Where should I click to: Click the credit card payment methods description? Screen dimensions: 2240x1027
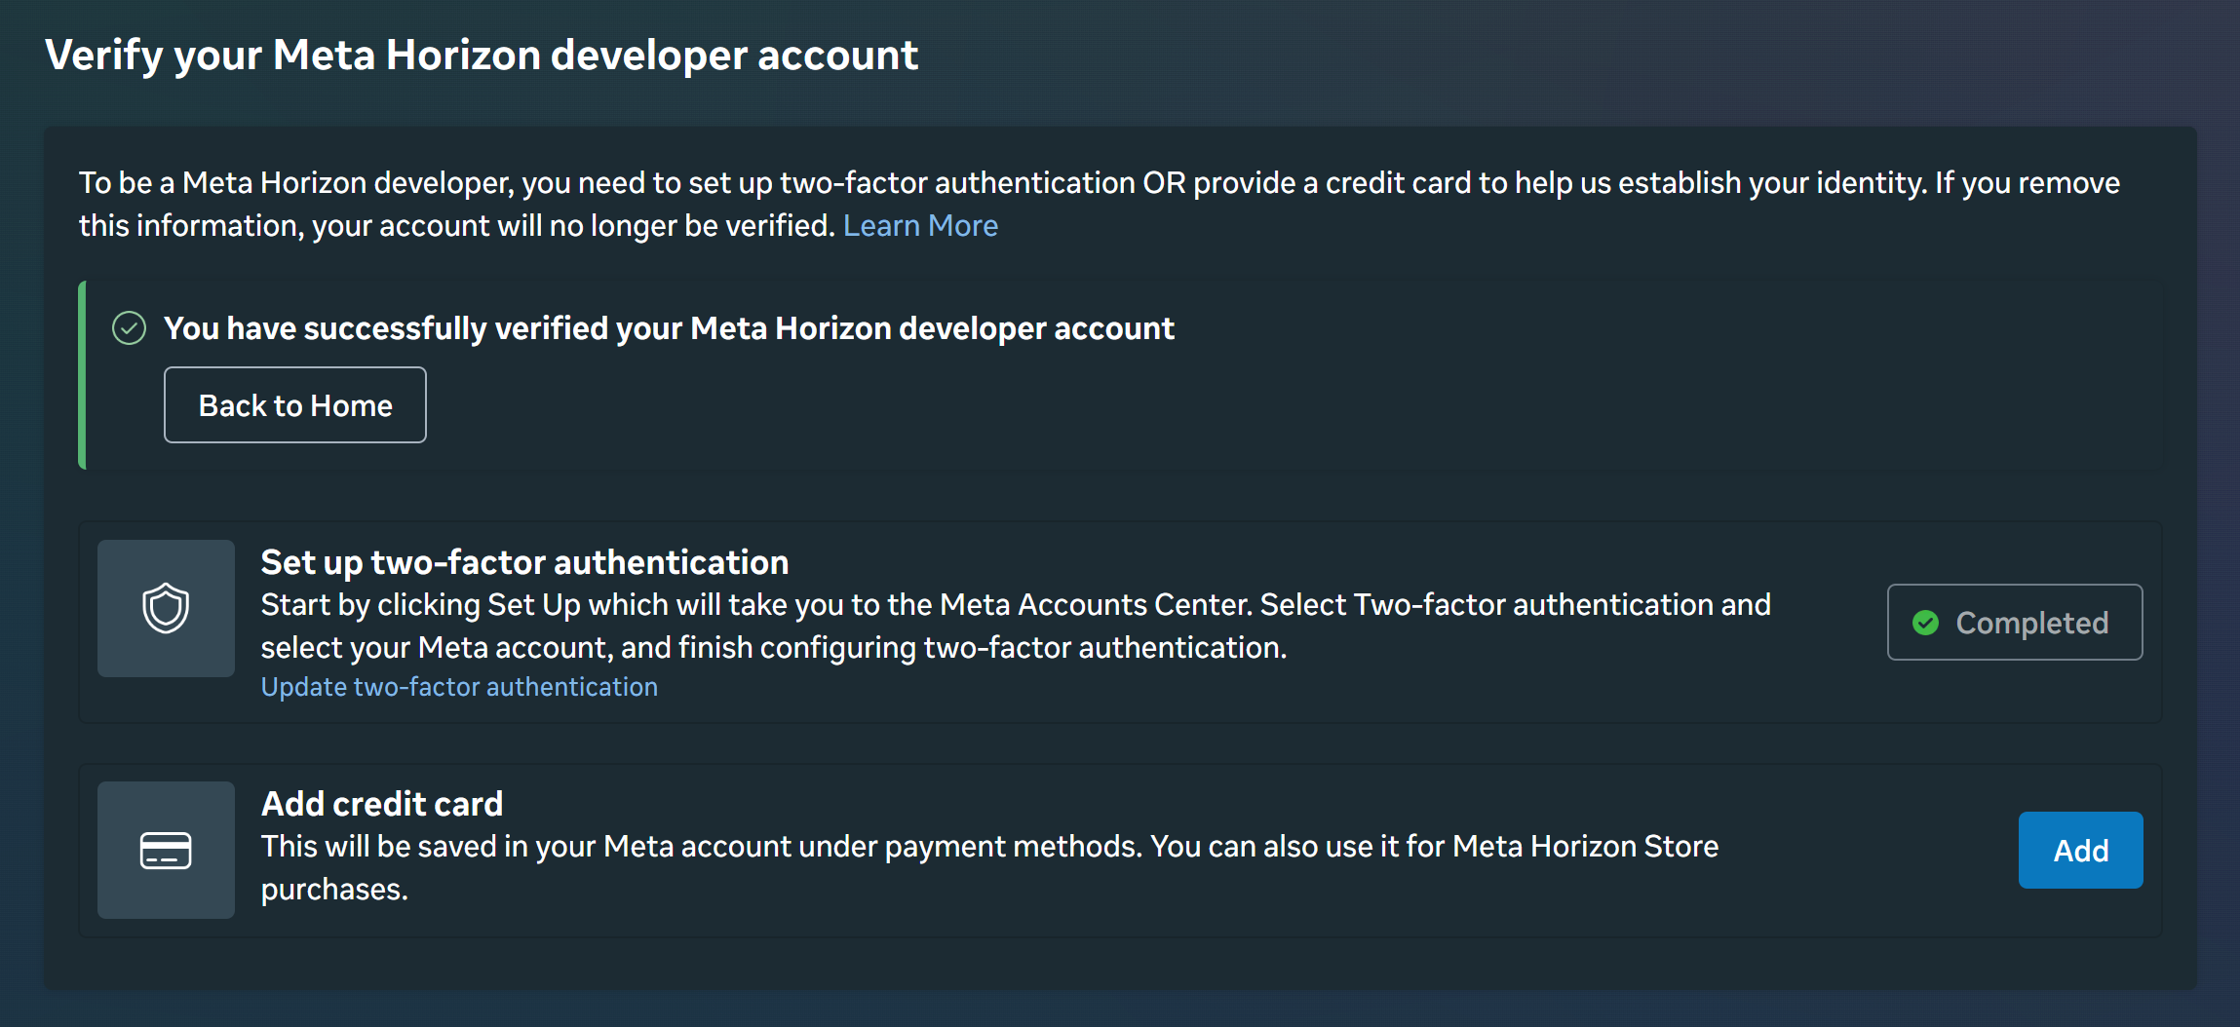989,867
